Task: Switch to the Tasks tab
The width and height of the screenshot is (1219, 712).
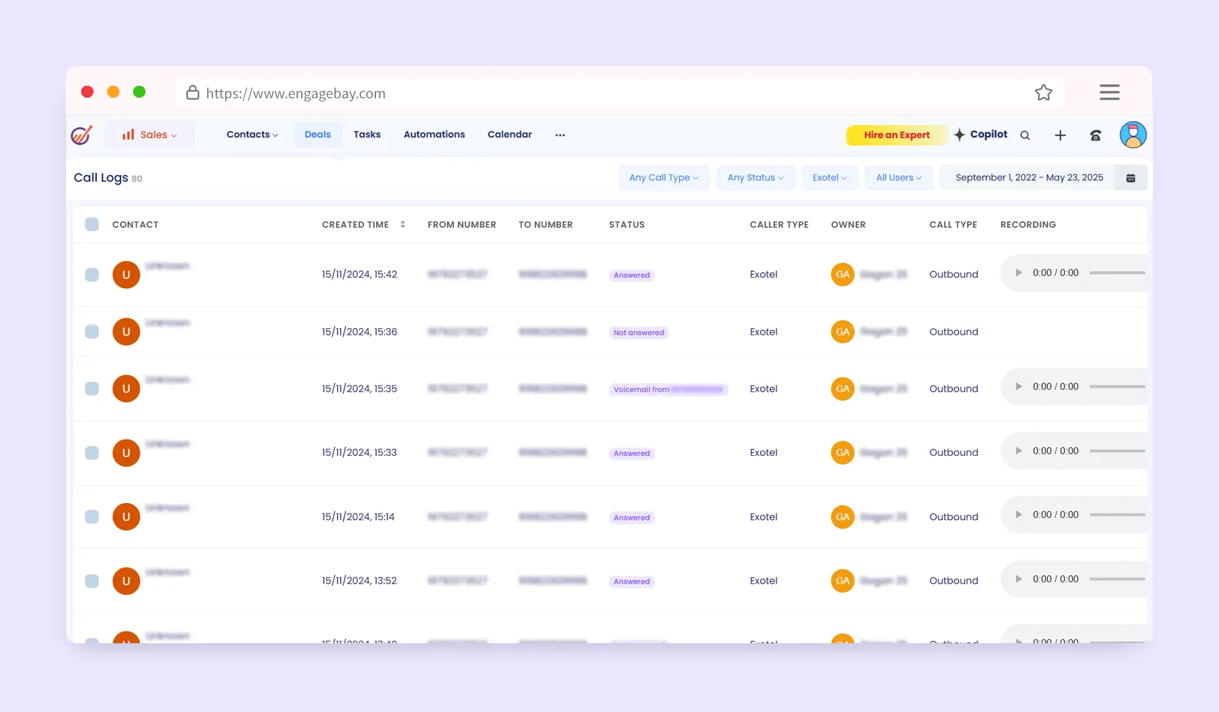Action: (x=367, y=135)
